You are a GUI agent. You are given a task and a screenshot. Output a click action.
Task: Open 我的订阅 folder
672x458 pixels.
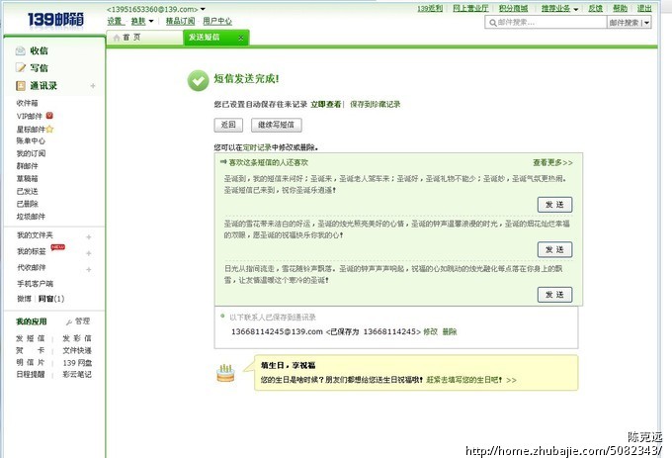click(31, 153)
